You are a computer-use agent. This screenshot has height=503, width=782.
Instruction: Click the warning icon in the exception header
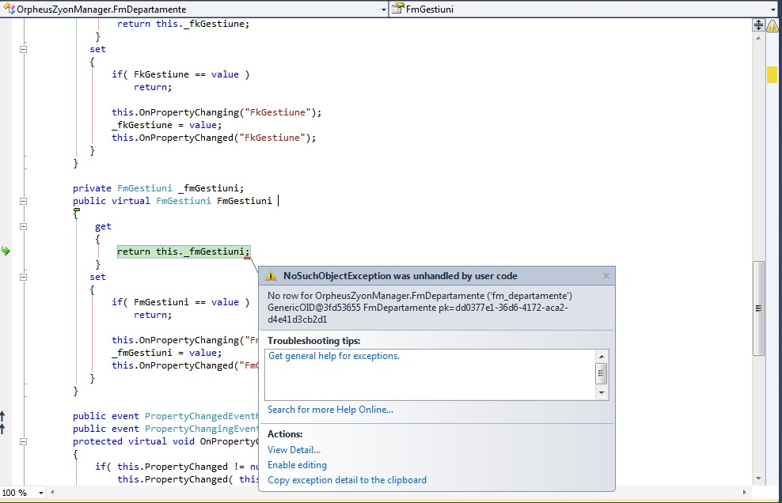(271, 276)
